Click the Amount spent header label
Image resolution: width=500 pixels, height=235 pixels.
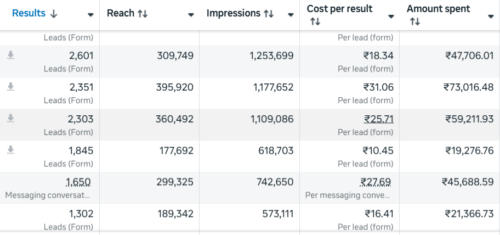[438, 9]
